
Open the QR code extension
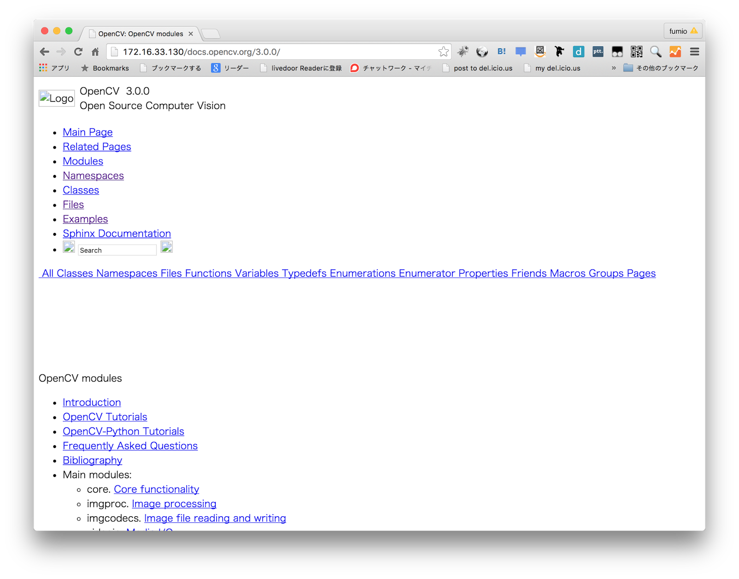(x=636, y=52)
